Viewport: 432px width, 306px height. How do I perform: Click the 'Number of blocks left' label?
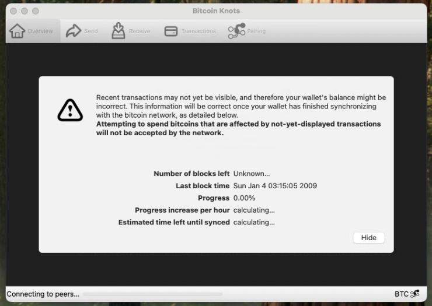[191, 174]
